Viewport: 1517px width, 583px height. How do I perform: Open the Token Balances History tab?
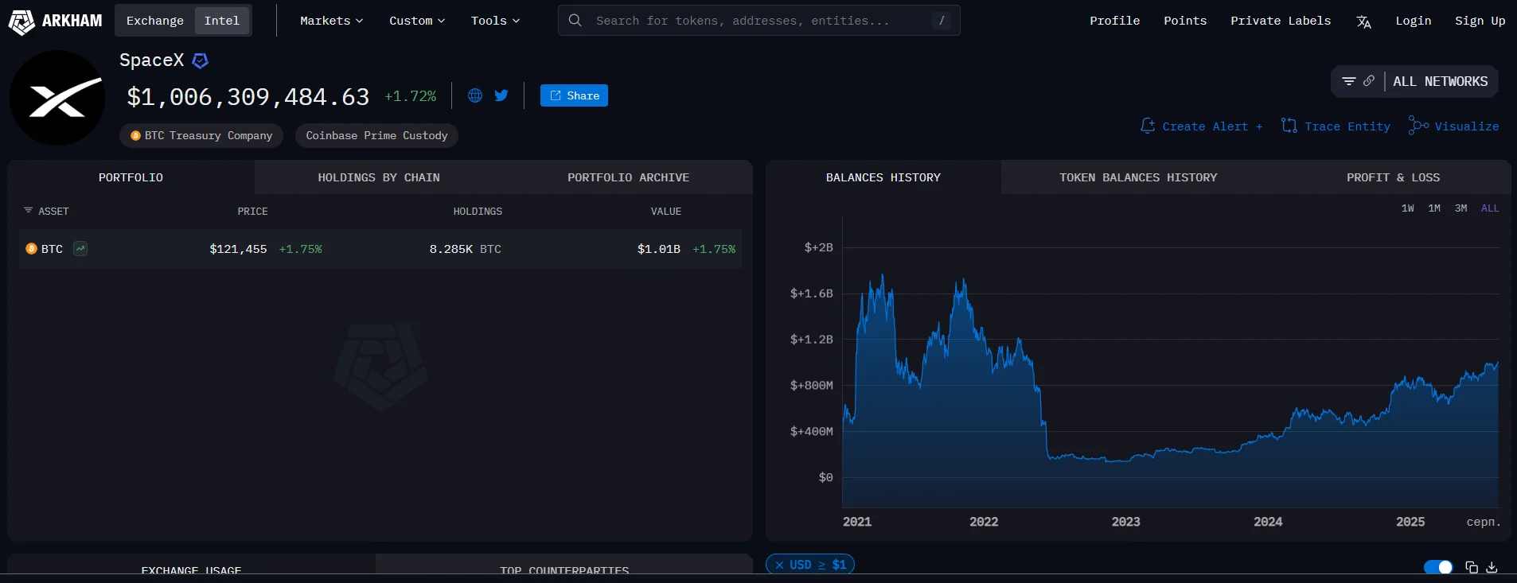tap(1138, 177)
